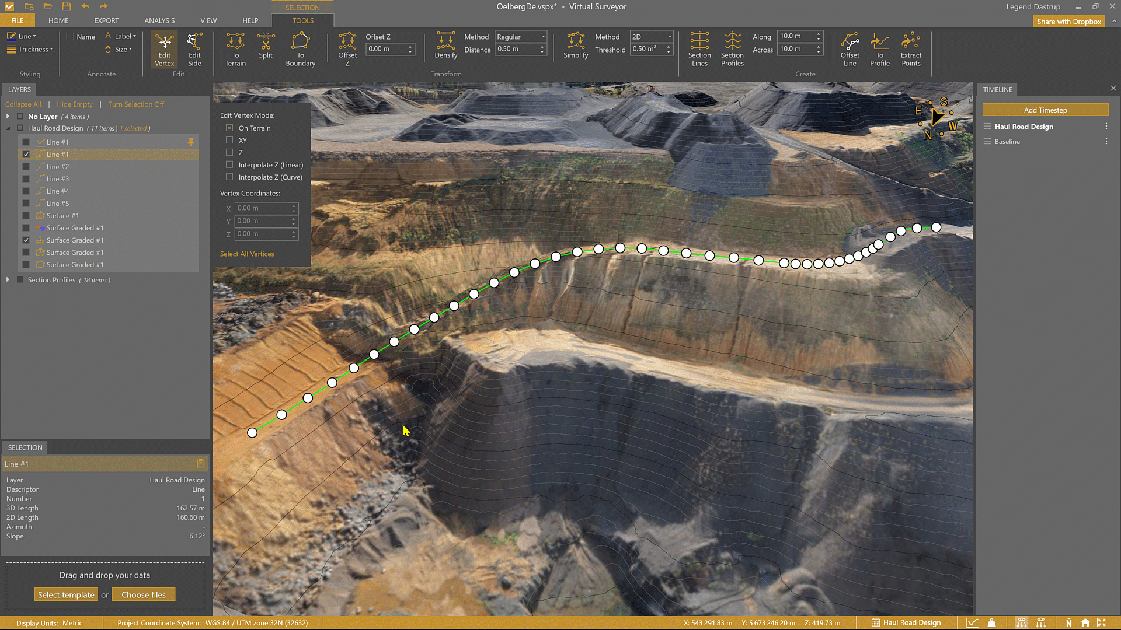Expand the Section Profiles layer group
This screenshot has width=1121, height=630.
point(8,280)
